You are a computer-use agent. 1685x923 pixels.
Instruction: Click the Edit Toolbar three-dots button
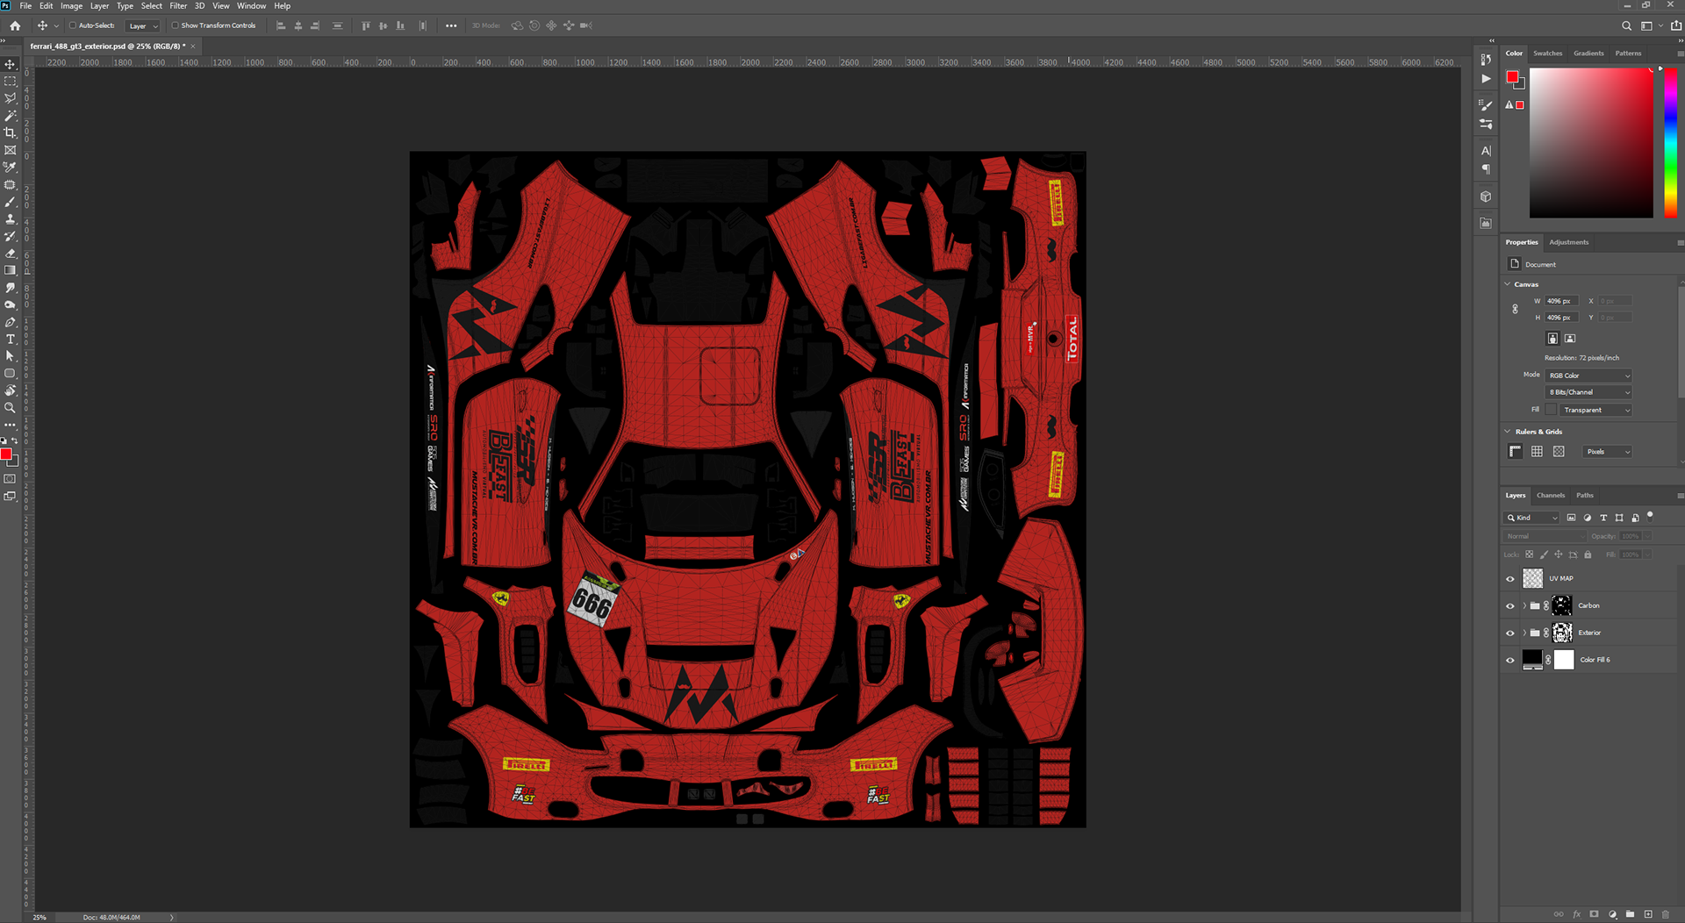click(x=10, y=426)
